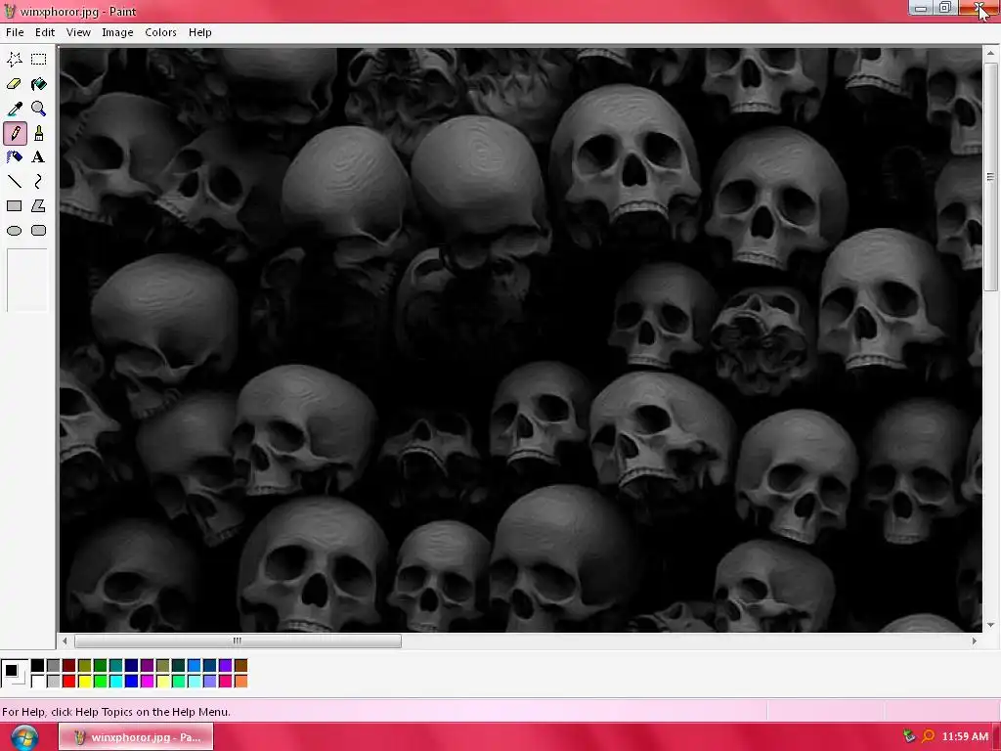Click the vertical scrollbar thumb
This screenshot has height=751, width=1001.
click(x=991, y=177)
